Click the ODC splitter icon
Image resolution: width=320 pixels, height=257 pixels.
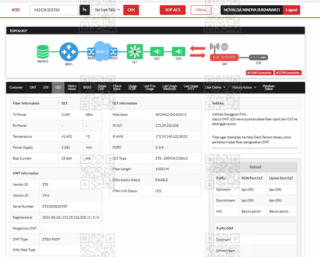click(x=157, y=52)
